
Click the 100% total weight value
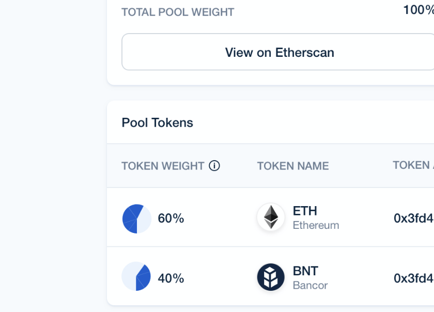tap(419, 8)
